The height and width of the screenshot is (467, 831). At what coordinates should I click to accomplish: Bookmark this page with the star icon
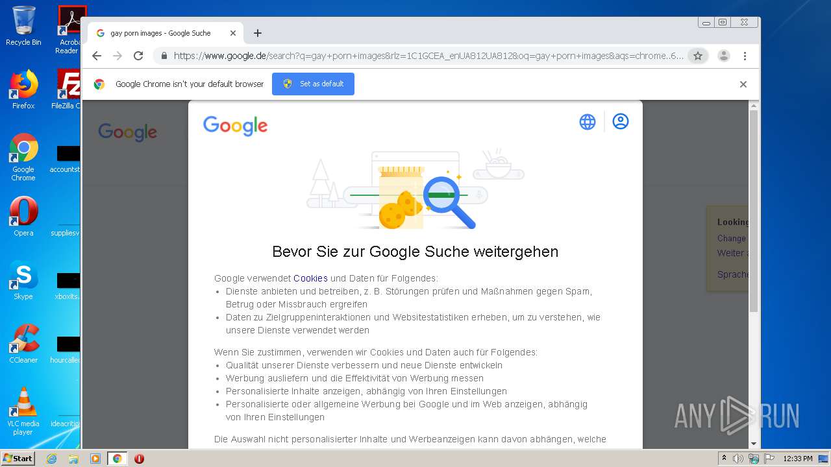pos(698,56)
